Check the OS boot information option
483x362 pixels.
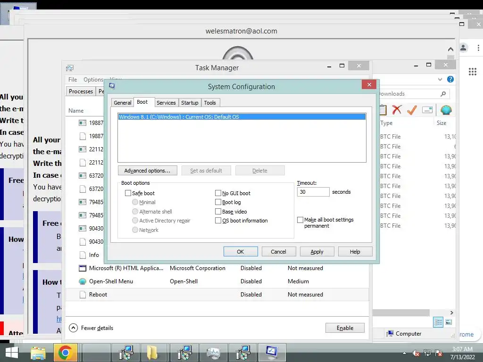pos(218,221)
